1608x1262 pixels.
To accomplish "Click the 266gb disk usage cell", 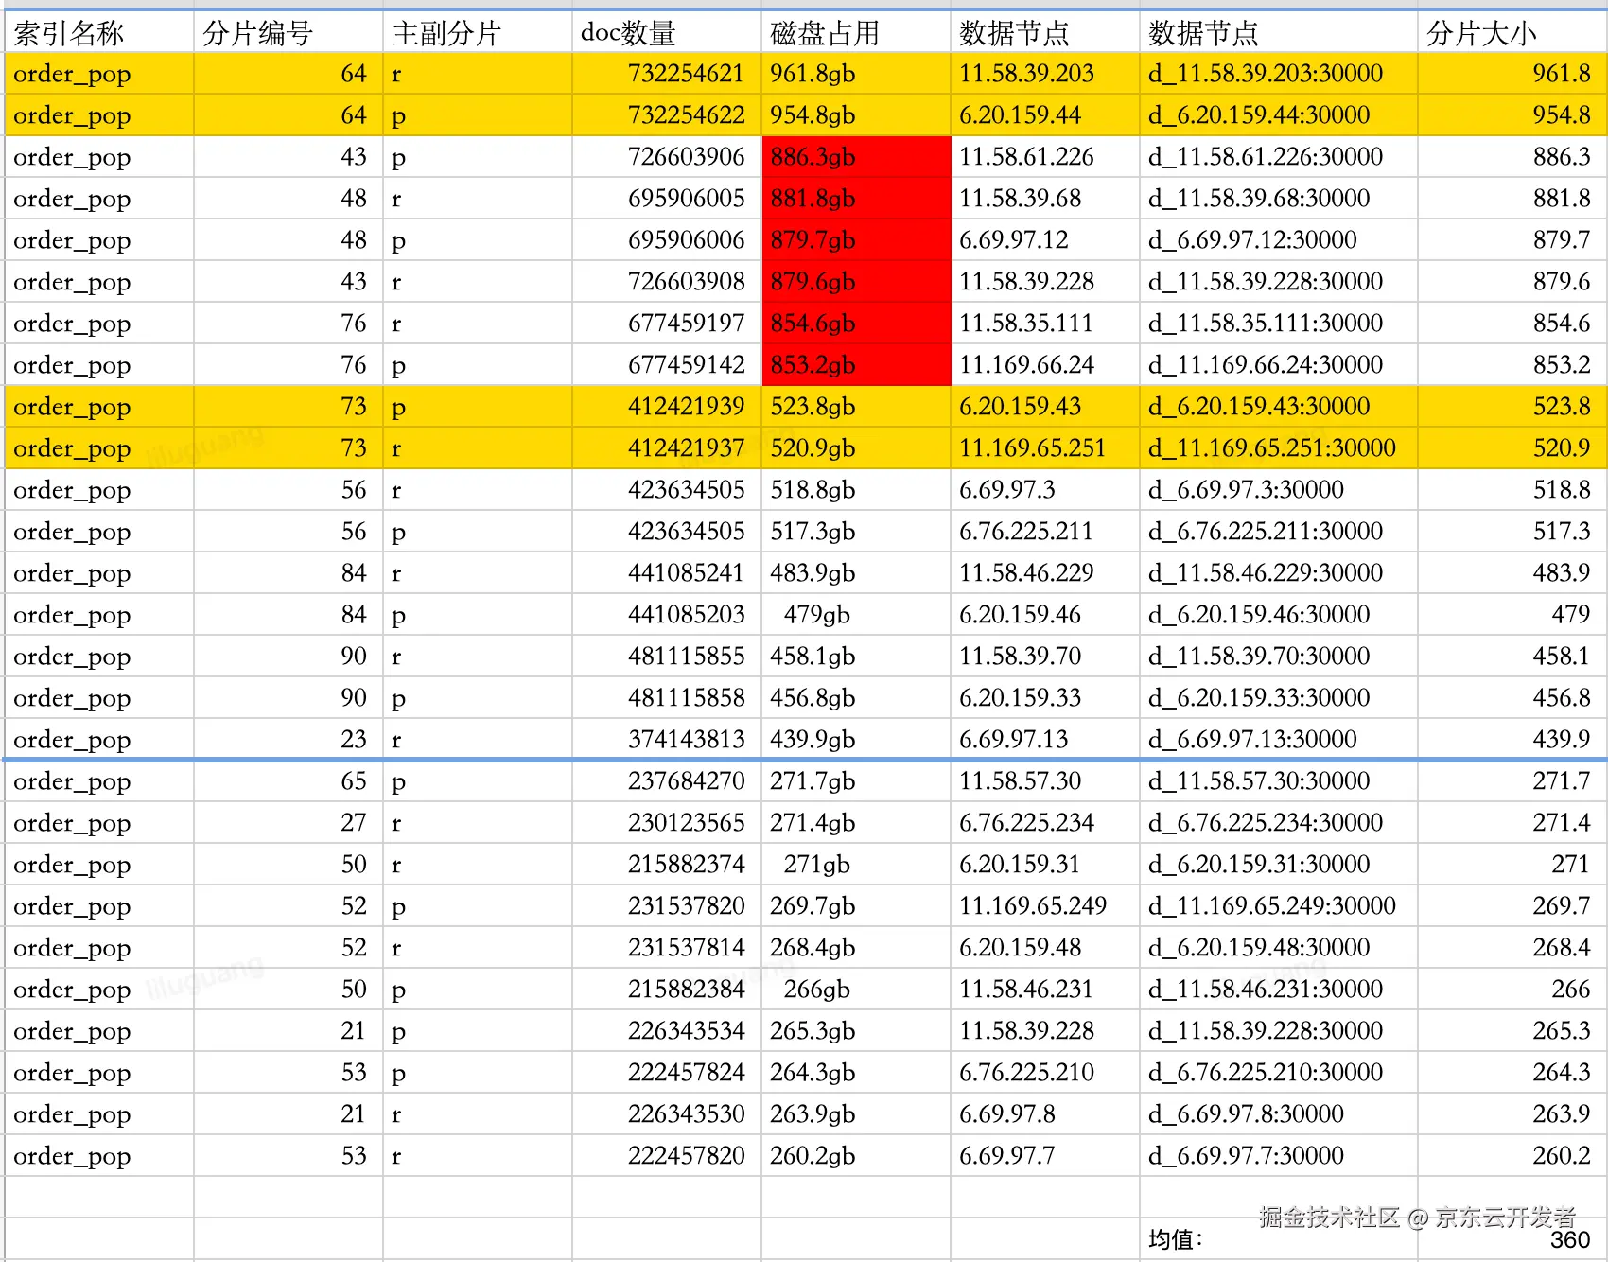I will [x=856, y=990].
